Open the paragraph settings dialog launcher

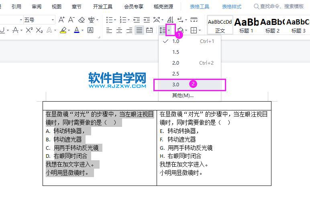coord(99,37)
